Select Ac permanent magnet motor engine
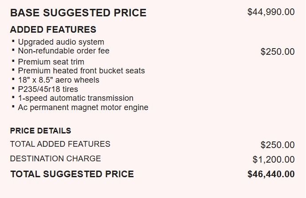 tap(83, 107)
